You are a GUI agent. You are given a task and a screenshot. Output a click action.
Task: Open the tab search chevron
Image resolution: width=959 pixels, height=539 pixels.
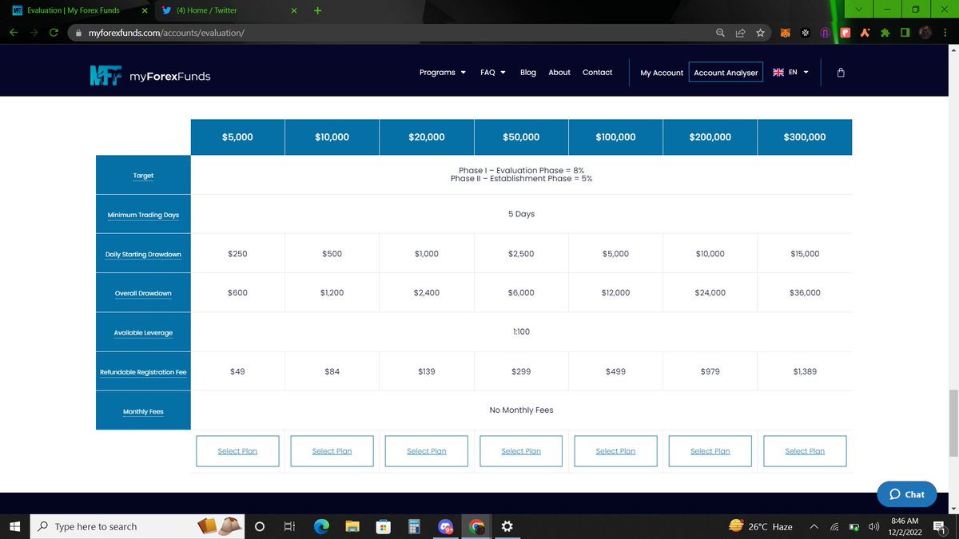[859, 10]
